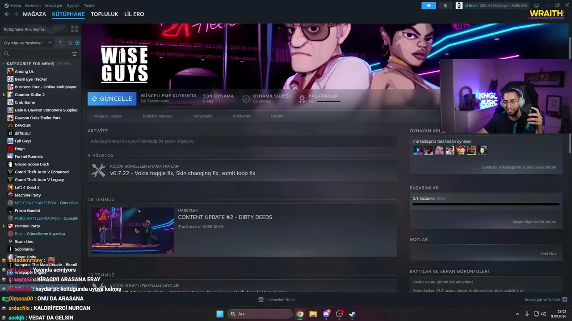Click the Fall Guys game icon

pyautogui.click(x=10, y=141)
